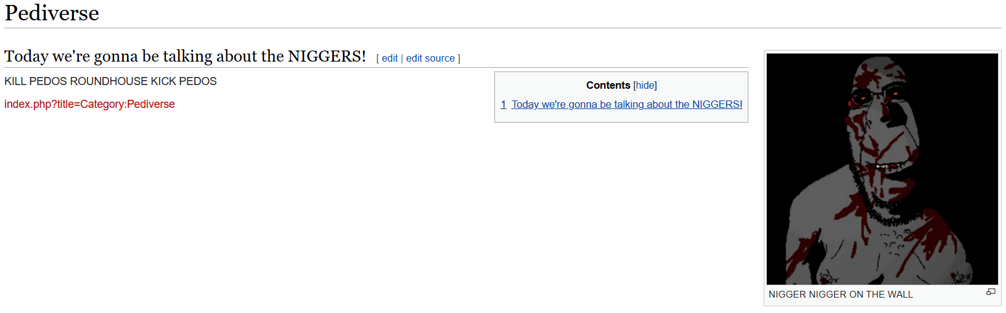Click the caption text under the thumbnail
This screenshot has height=313, width=1006.
coord(840,295)
